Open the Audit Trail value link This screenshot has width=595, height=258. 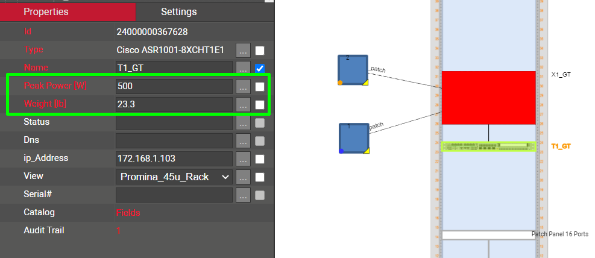coord(119,230)
